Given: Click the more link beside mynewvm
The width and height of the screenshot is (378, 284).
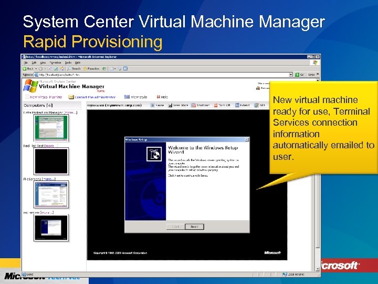Looking at the screenshot, I should [47, 212].
